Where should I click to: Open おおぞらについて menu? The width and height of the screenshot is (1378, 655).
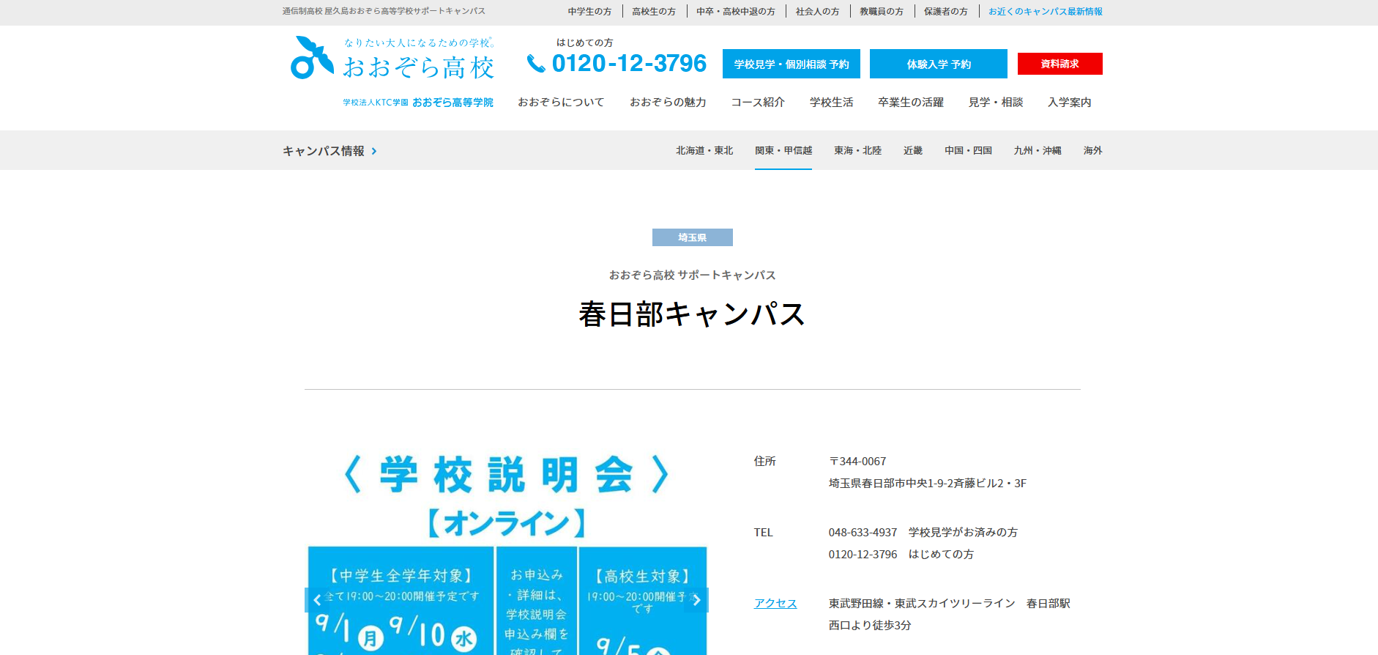[561, 103]
